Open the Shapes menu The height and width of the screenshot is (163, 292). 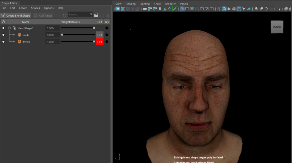(35, 8)
